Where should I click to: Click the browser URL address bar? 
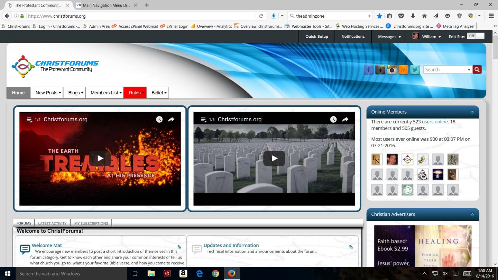(141, 16)
